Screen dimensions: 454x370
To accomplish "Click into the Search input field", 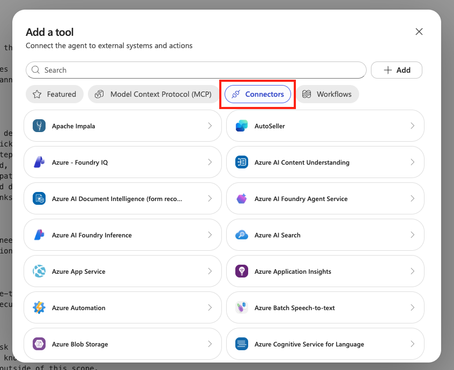I will click(x=196, y=70).
